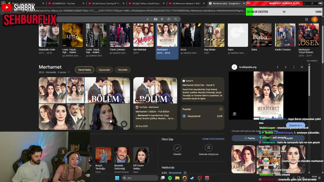This screenshot has height=182, width=324.
Task: Open Merhamet Dizisi İzle - Kanal D link
Action: 198,85
